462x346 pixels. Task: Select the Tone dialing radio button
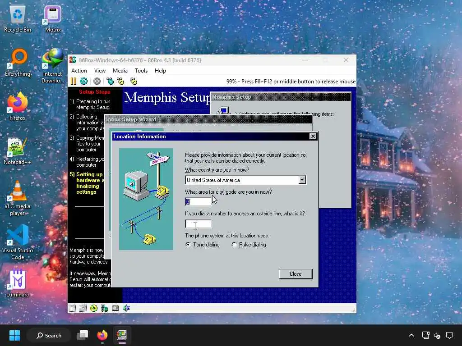pyautogui.click(x=188, y=245)
